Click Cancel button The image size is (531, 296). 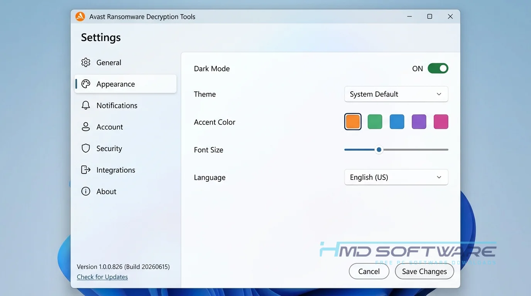pos(369,271)
